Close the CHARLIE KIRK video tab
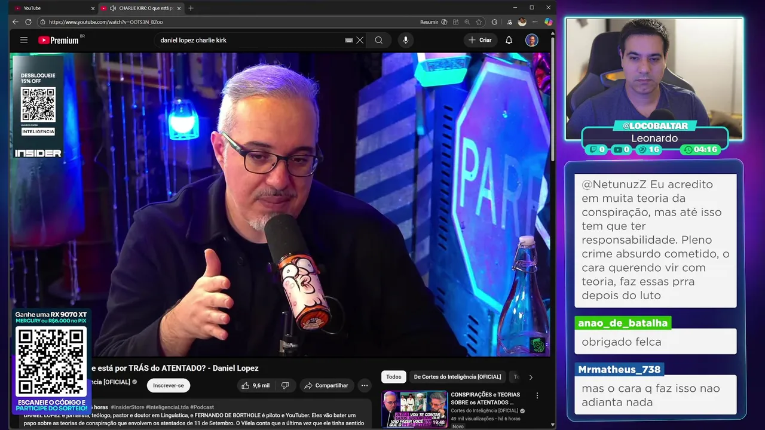The image size is (765, 430). (x=179, y=8)
